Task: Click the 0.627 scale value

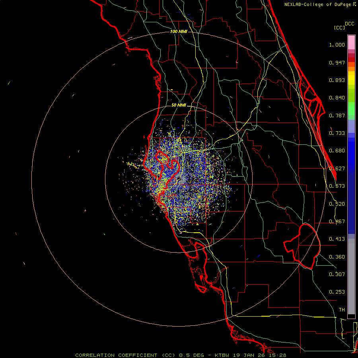Action: click(337, 169)
